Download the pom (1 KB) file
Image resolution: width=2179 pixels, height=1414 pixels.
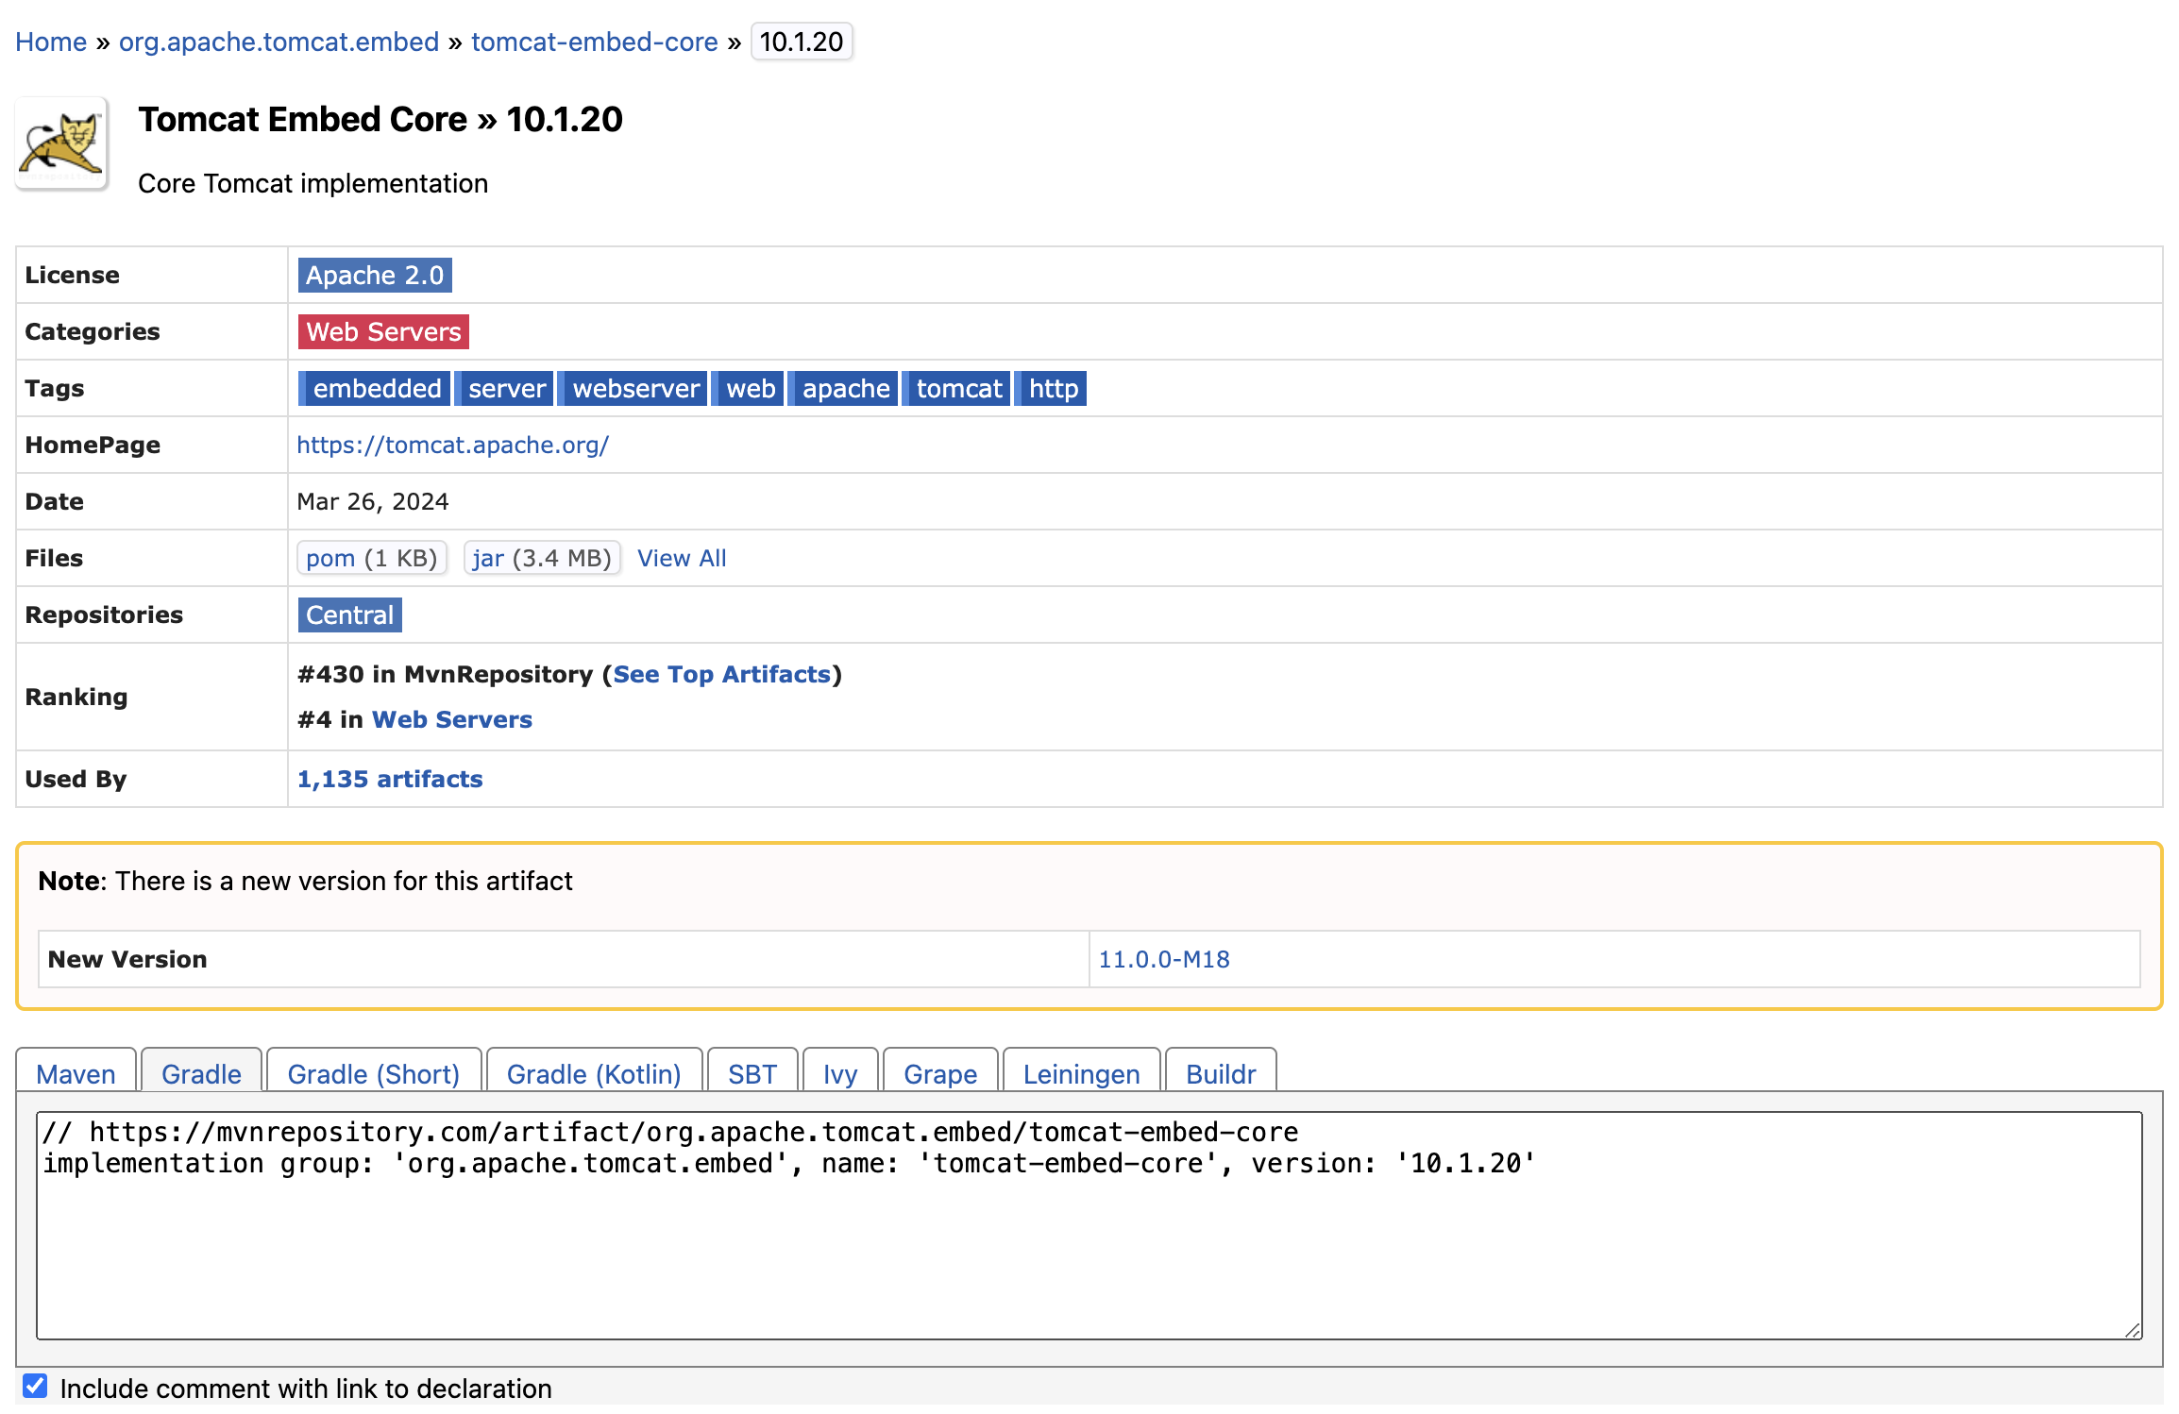click(372, 558)
